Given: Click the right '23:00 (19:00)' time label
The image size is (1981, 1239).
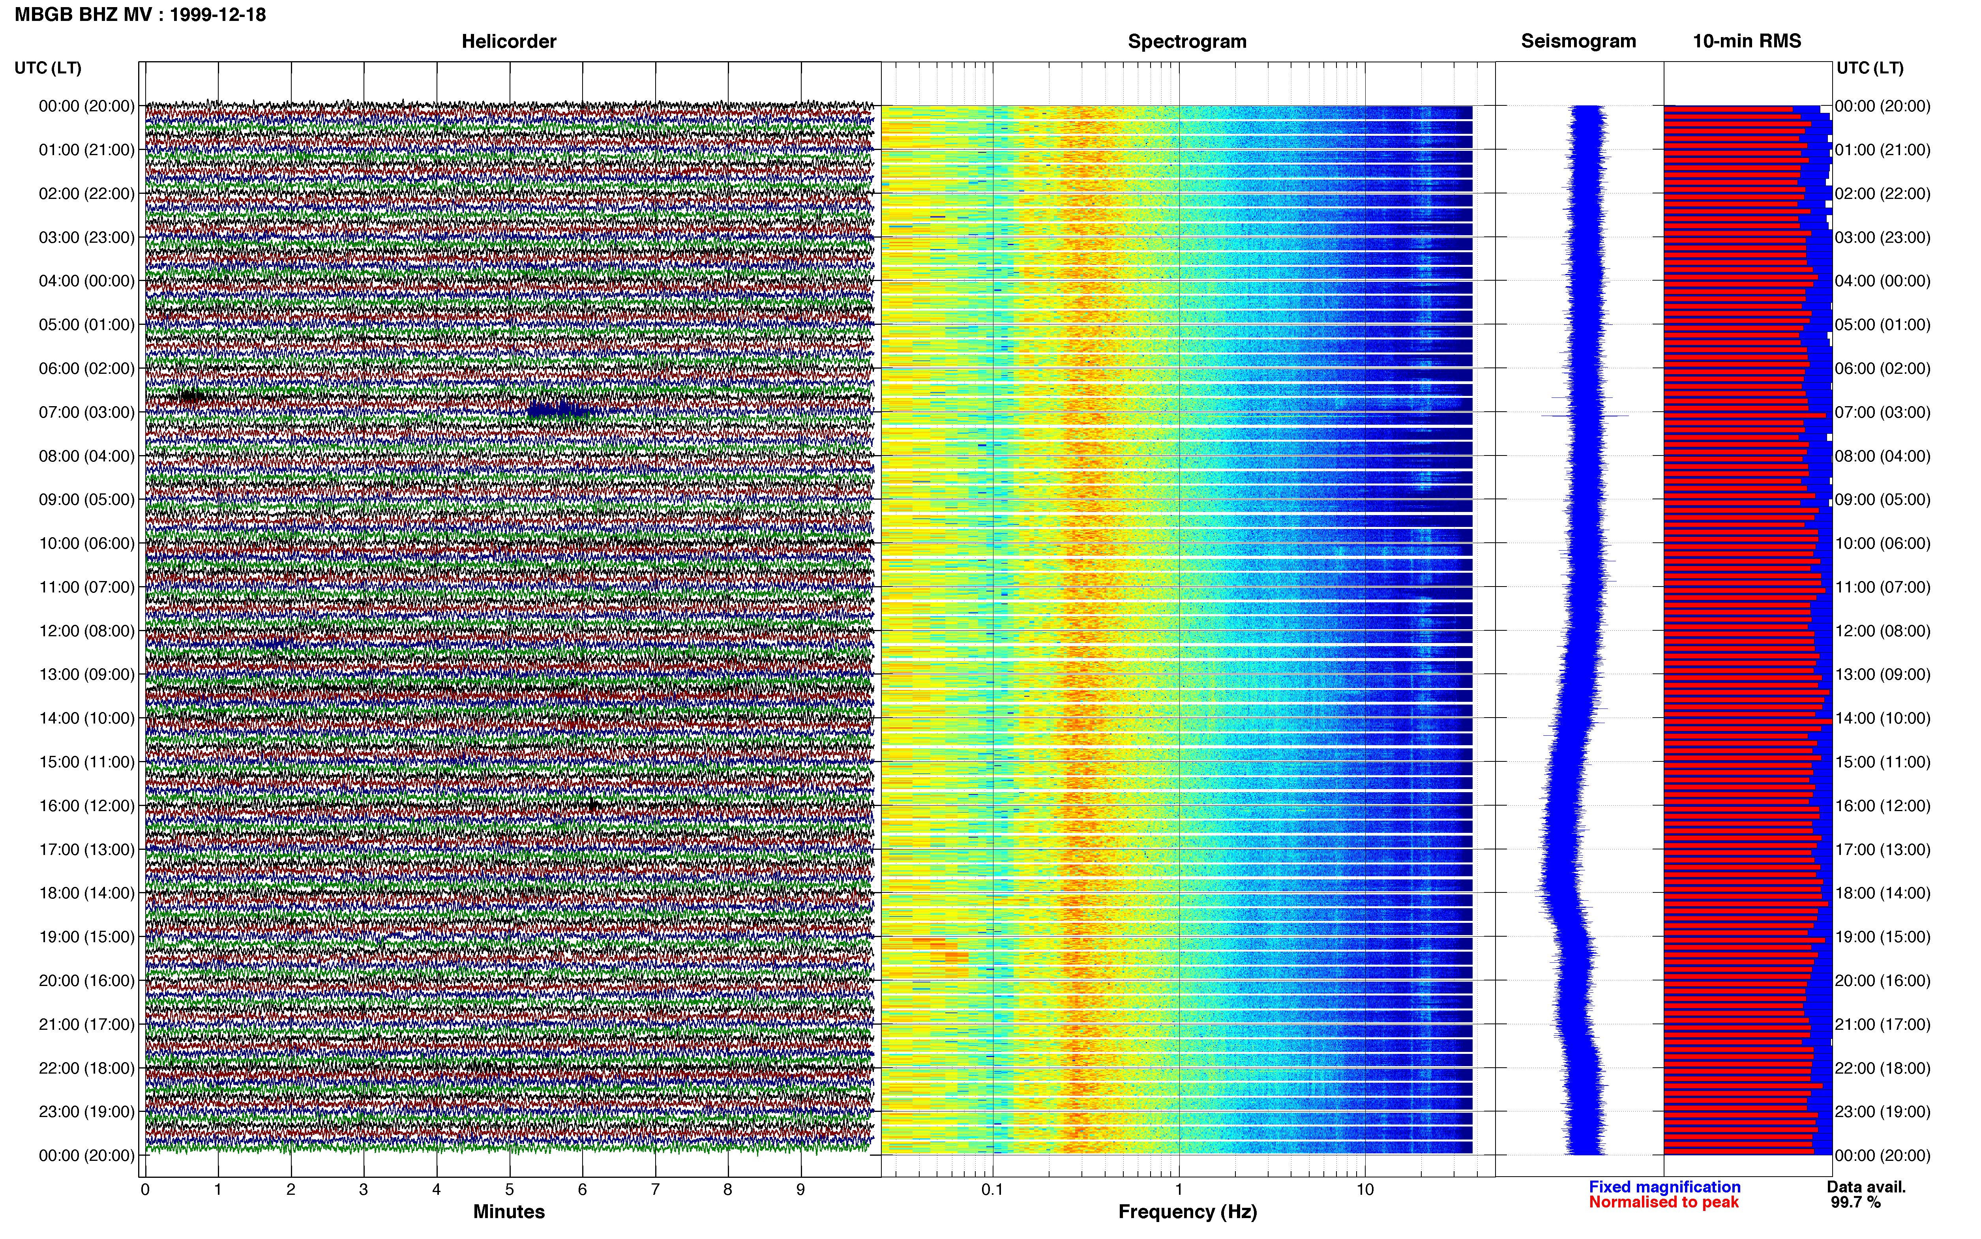Looking at the screenshot, I should pos(1883,1111).
